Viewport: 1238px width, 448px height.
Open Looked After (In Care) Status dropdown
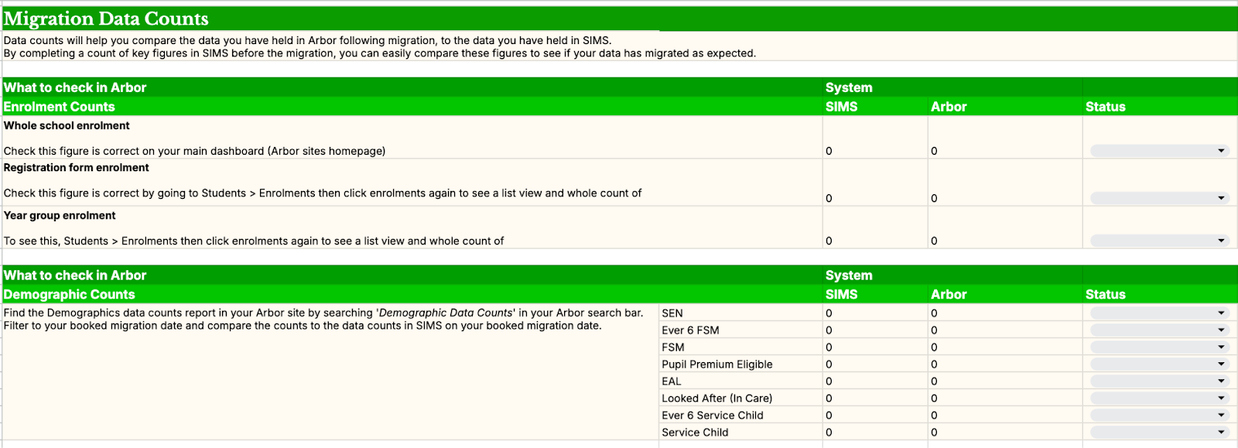(1158, 398)
